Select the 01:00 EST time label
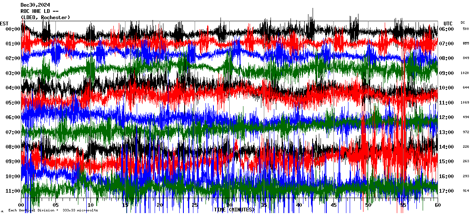This screenshot has height=216, width=471. click(13, 44)
